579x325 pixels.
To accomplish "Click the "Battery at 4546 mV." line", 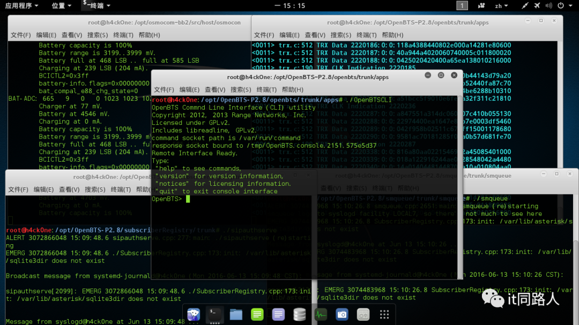I will (74, 114).
